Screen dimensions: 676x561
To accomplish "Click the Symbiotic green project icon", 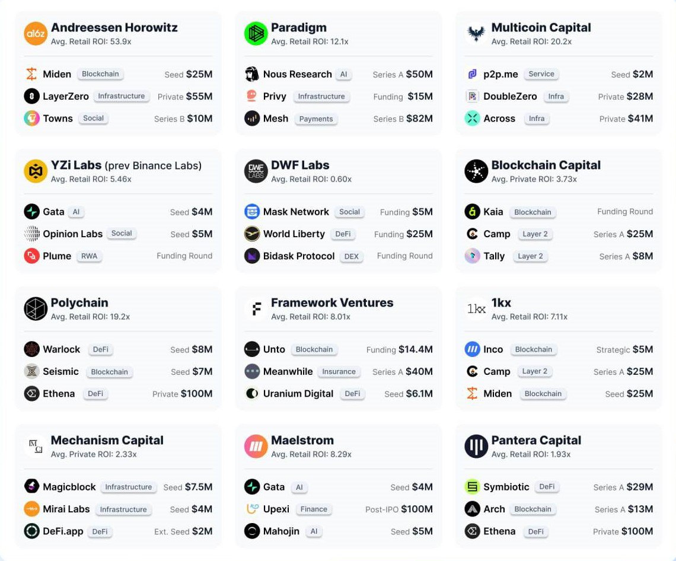I will tap(472, 487).
